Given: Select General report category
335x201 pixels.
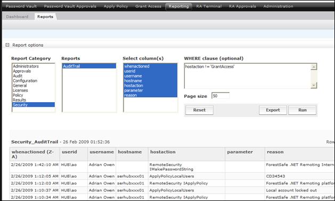Looking at the screenshot, I should pyautogui.click(x=33, y=86).
